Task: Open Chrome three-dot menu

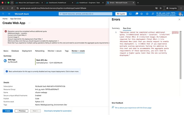Action: pos(181,8)
